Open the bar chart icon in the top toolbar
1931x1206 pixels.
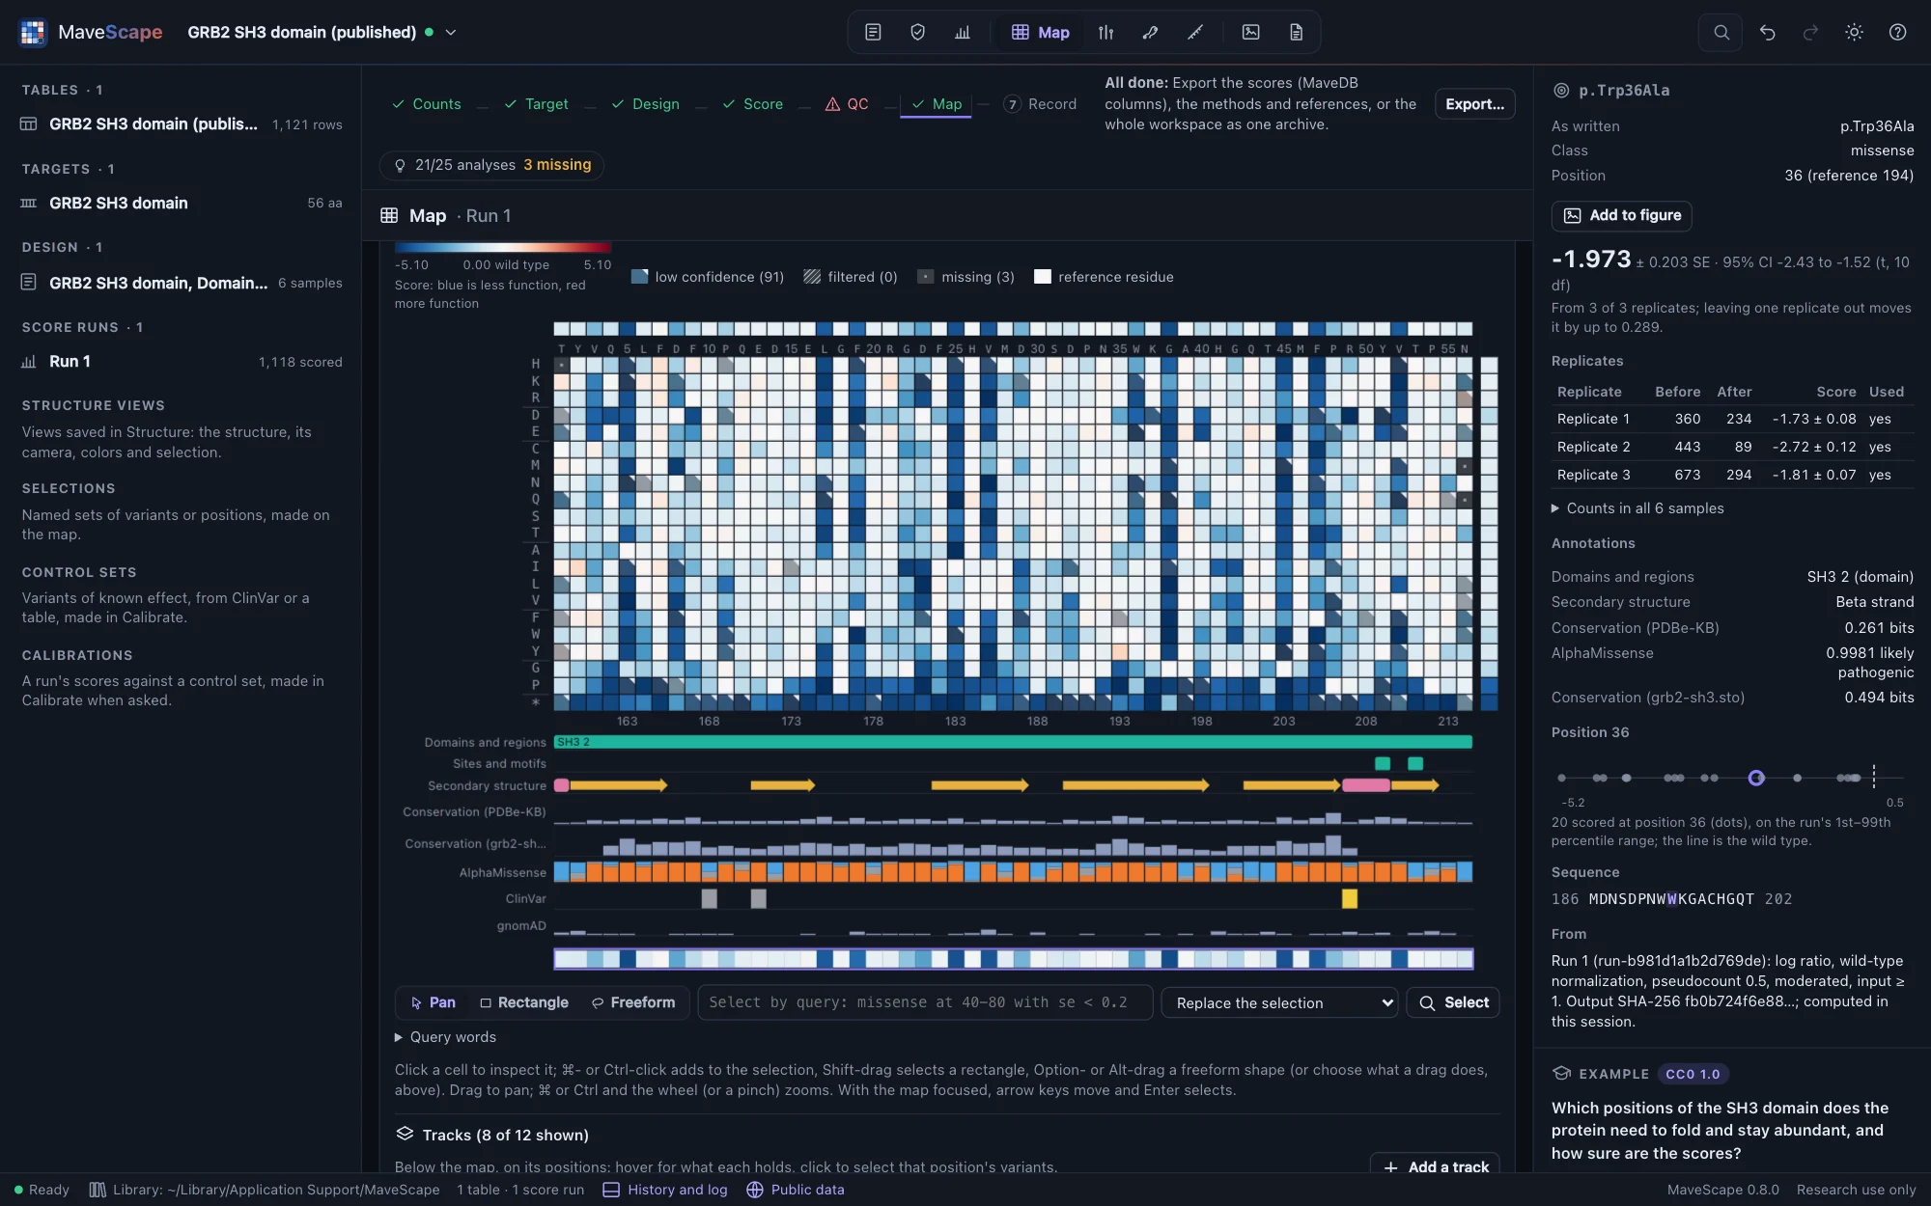click(962, 32)
